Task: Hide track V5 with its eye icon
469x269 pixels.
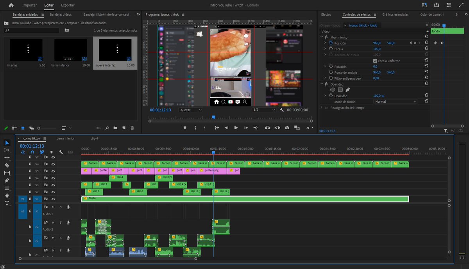Action: 53,171
